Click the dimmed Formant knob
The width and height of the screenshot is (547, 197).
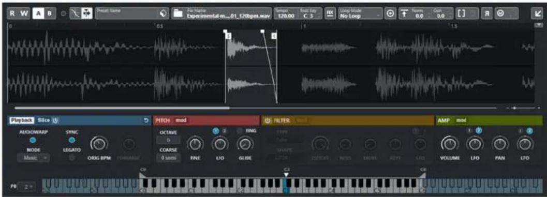point(129,144)
